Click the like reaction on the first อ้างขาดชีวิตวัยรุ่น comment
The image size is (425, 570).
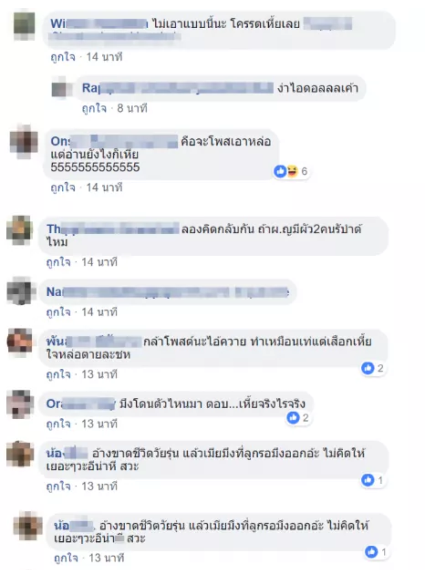point(368,480)
